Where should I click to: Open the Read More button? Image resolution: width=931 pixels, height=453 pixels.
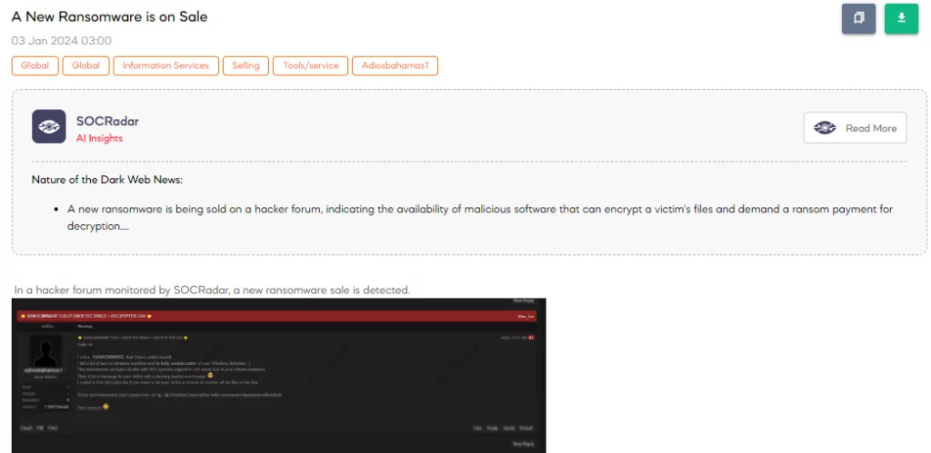[855, 128]
